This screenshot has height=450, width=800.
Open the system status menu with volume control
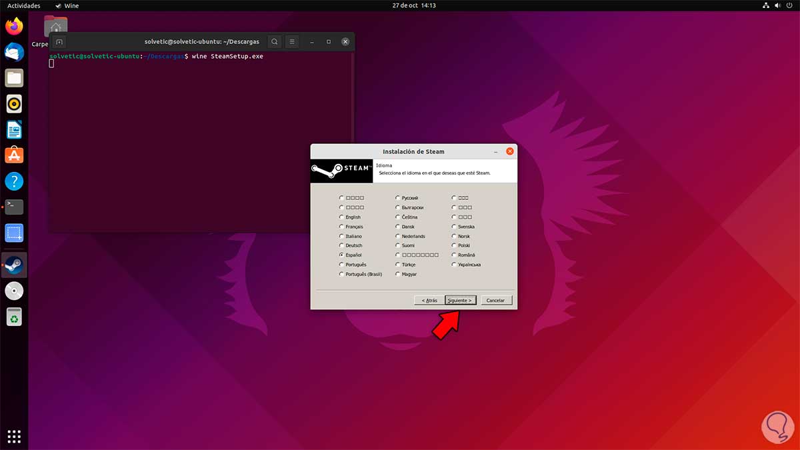point(775,5)
